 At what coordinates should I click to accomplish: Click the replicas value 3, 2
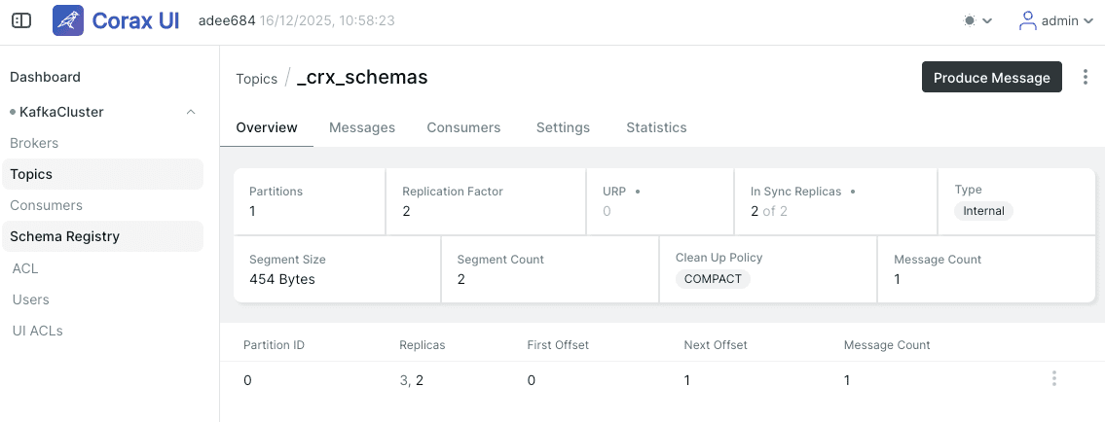click(412, 380)
